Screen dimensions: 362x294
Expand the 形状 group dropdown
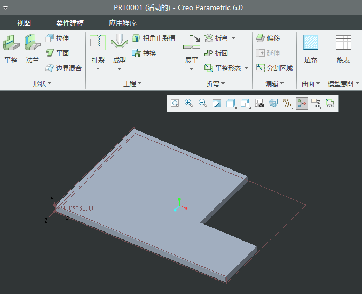click(x=42, y=83)
